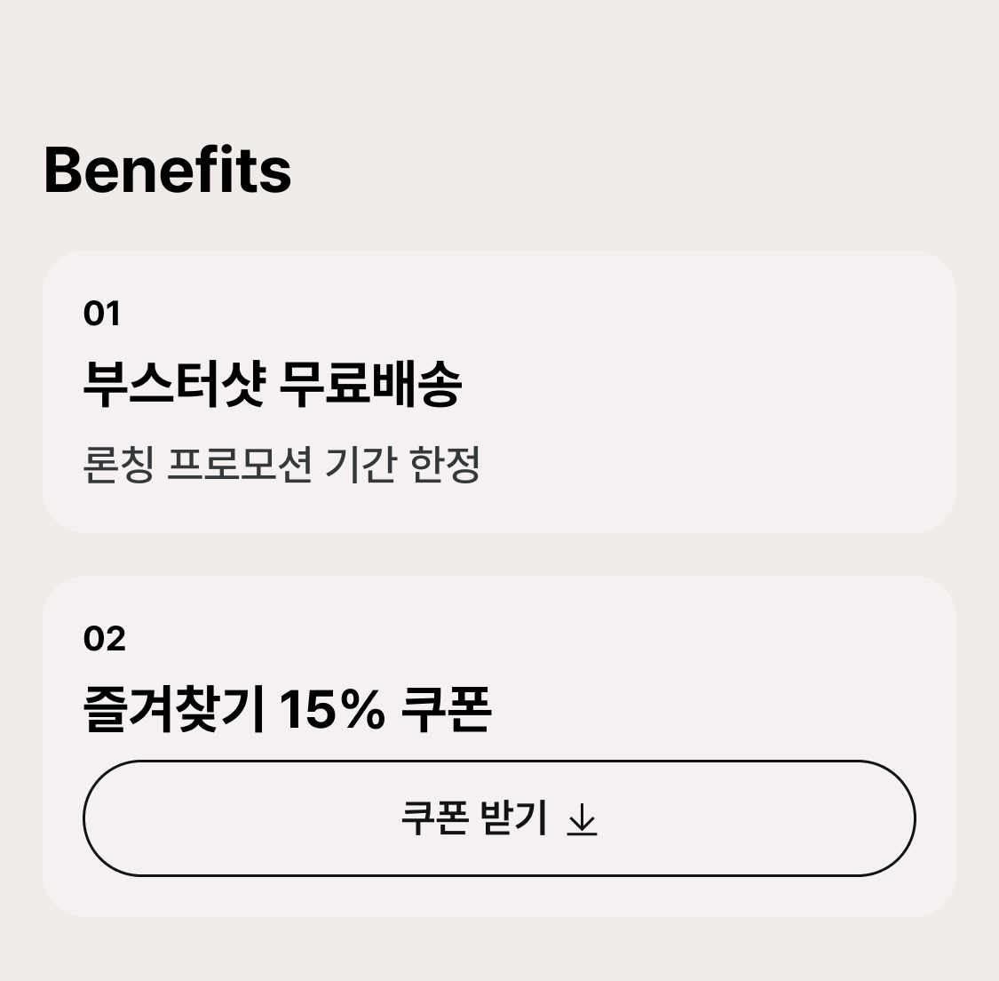The image size is (999, 981).
Task: Click the letter B in Benefits
Action: 63,170
